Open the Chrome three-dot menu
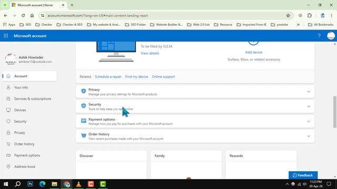Screen dimensions: 337x189 click(331, 15)
